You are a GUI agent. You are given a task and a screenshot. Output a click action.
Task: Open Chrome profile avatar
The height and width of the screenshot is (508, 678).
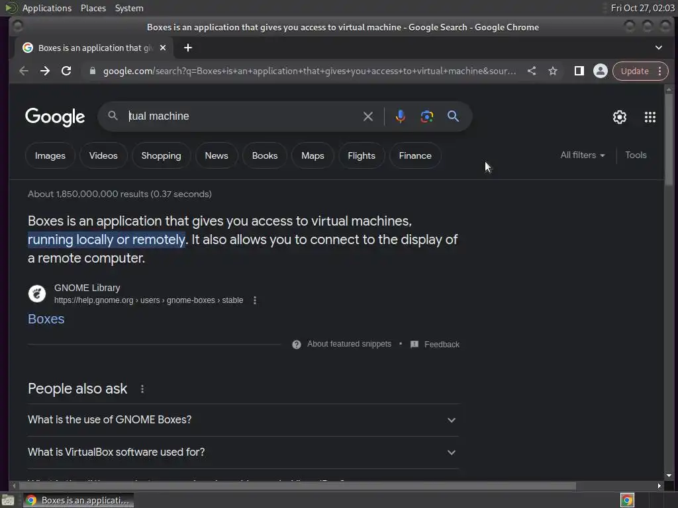pos(600,71)
